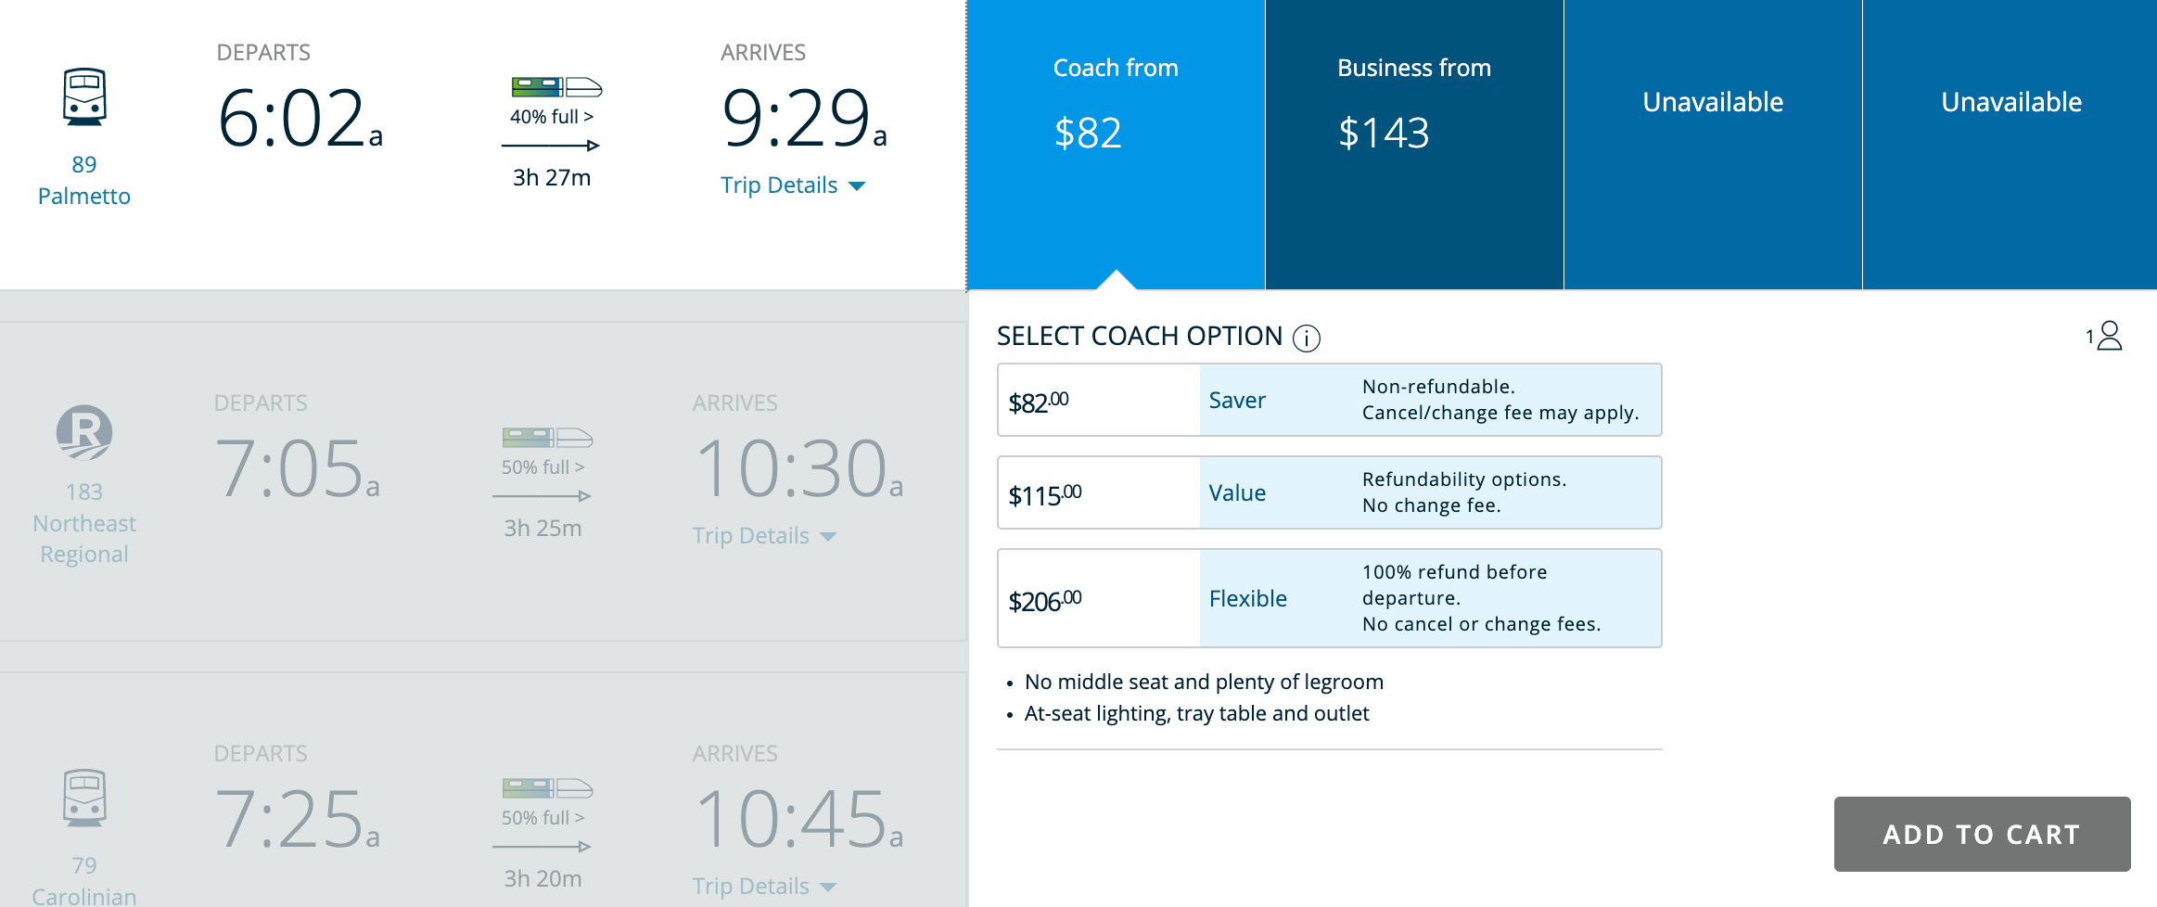Open the 89 Palmetto train link
Viewport: 2157px width, 907px height.
pyautogui.click(x=84, y=181)
